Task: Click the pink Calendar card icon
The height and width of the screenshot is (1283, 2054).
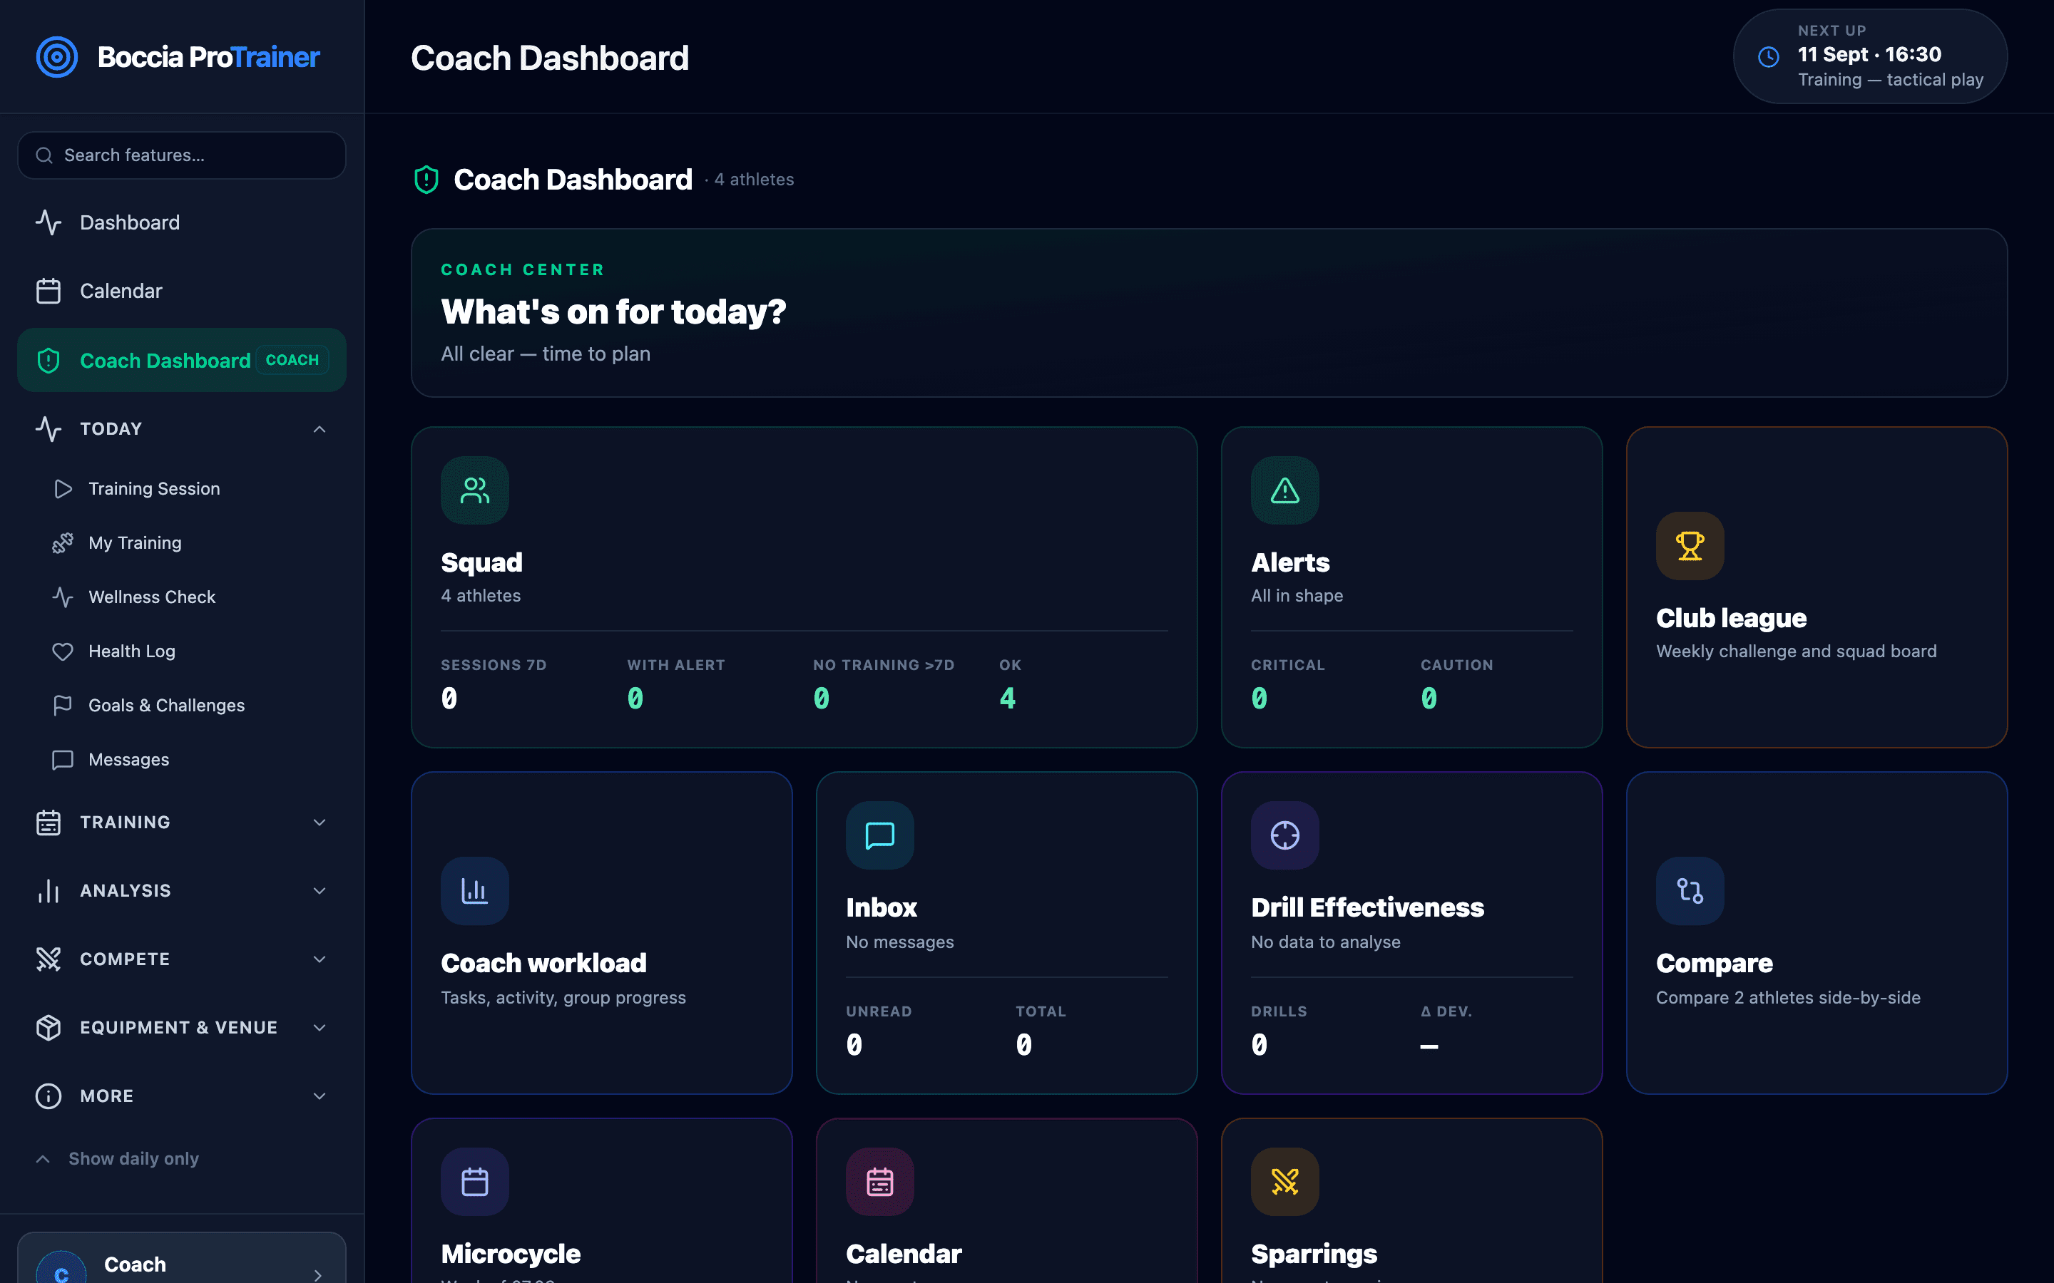Action: (880, 1182)
